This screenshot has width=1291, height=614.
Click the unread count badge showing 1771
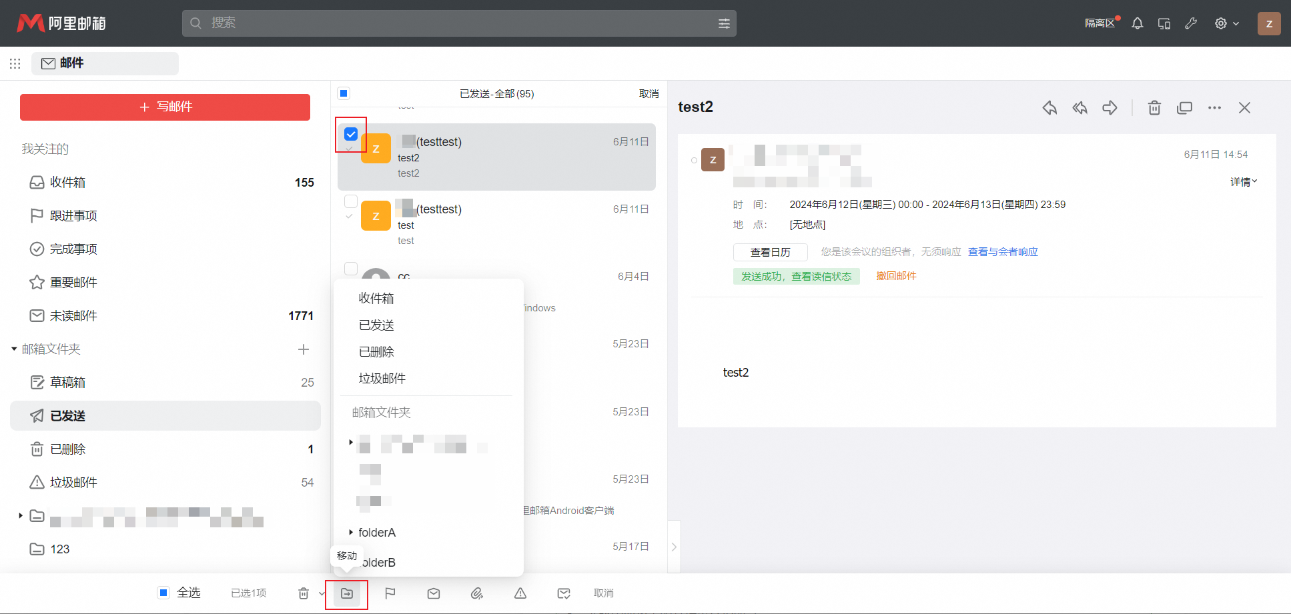click(x=300, y=315)
